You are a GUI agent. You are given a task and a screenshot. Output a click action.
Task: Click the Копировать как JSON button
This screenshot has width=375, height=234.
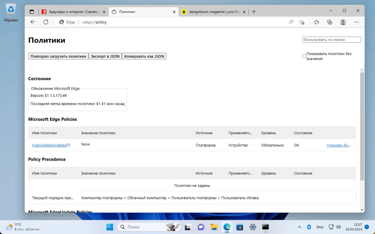click(144, 56)
